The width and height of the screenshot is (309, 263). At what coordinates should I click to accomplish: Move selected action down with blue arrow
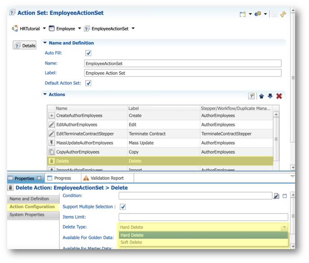tap(270, 96)
